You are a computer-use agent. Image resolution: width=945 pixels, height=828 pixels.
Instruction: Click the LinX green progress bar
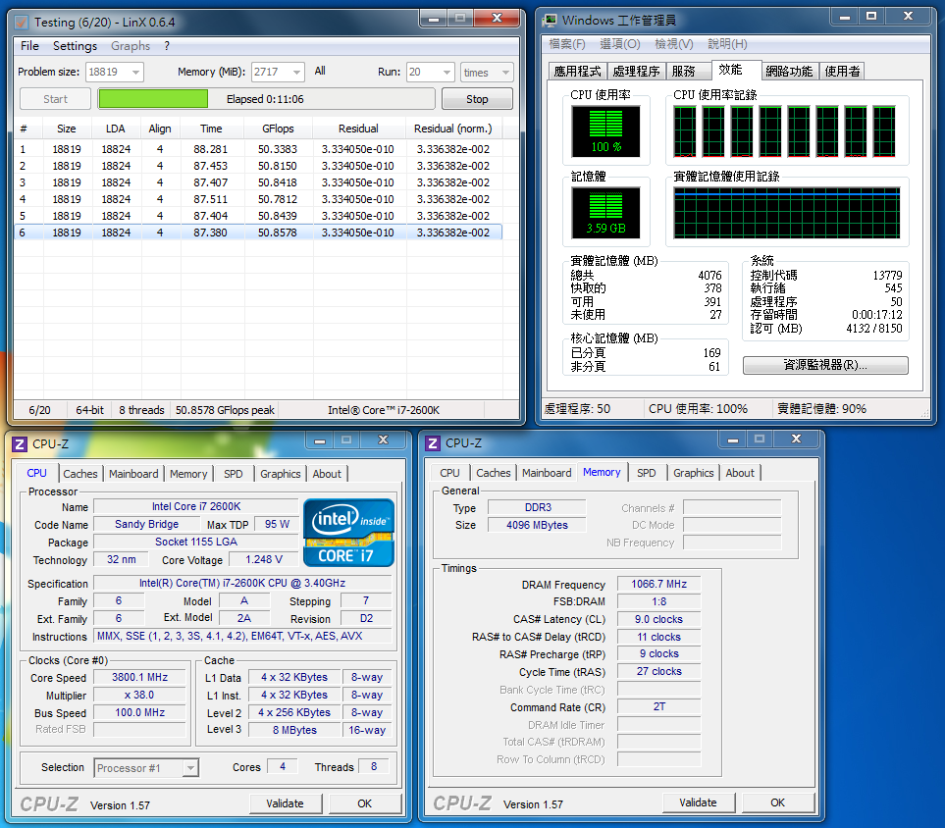266,99
